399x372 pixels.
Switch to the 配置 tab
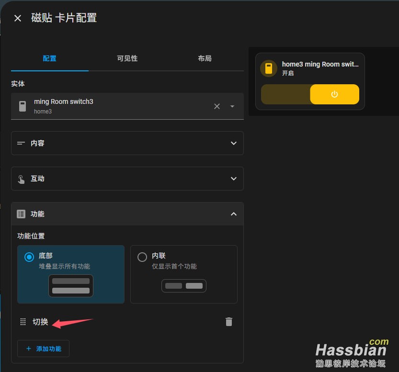(x=50, y=58)
